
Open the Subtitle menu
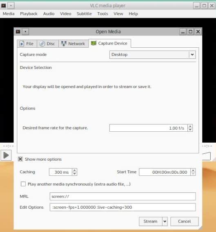(x=84, y=14)
